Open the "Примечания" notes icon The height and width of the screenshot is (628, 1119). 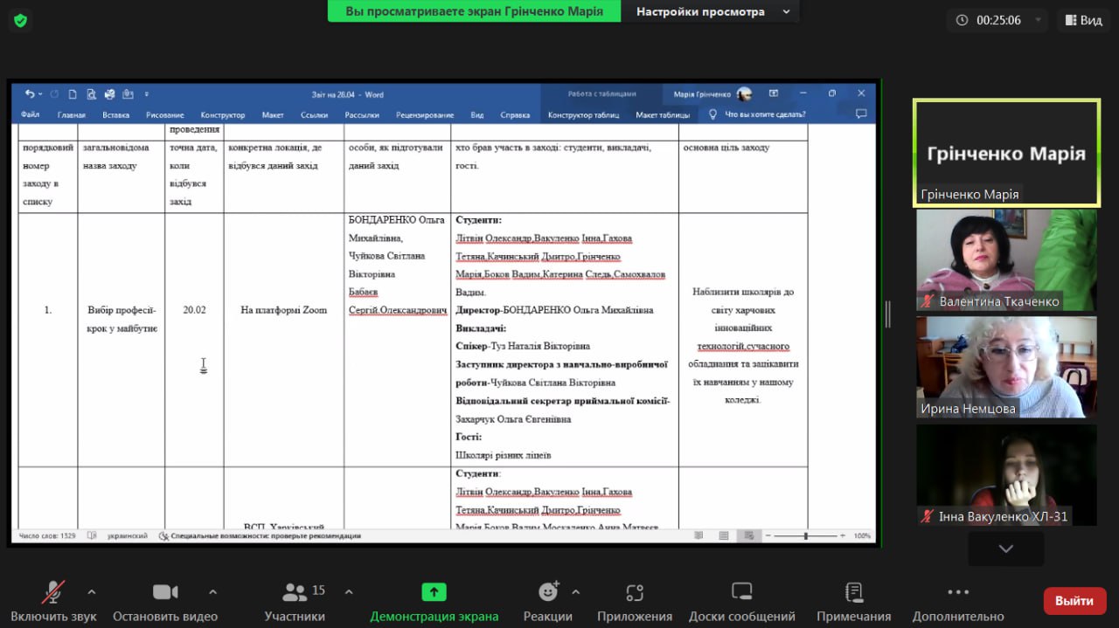[x=854, y=601]
